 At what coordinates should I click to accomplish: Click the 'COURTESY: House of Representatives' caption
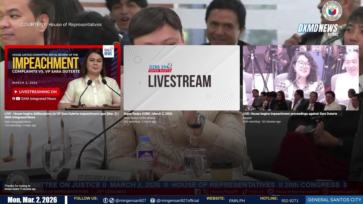coord(61,25)
